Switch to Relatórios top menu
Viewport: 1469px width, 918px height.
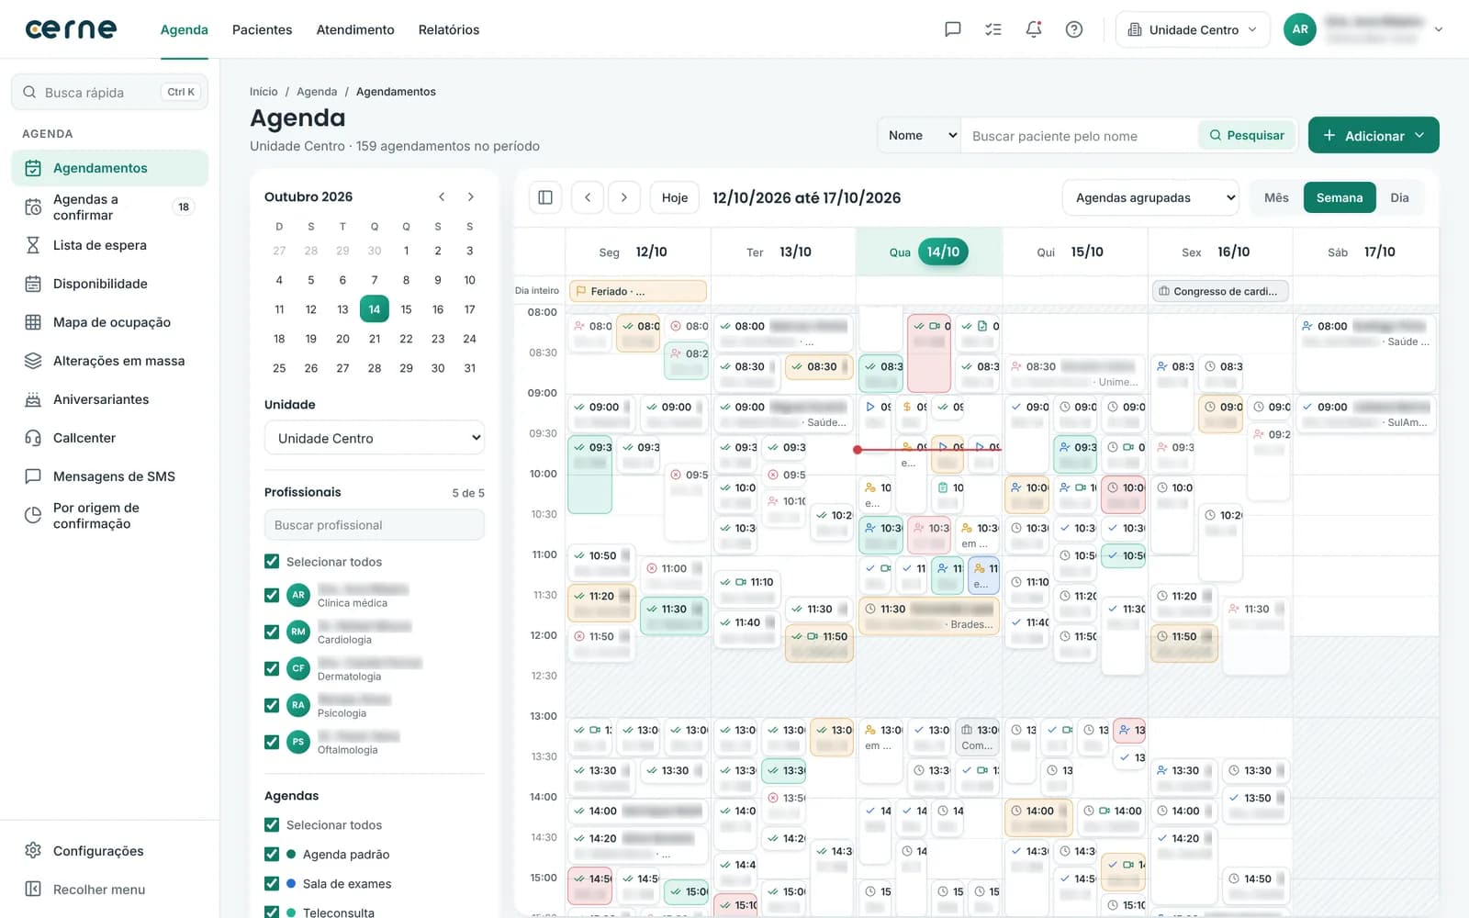pyautogui.click(x=449, y=29)
